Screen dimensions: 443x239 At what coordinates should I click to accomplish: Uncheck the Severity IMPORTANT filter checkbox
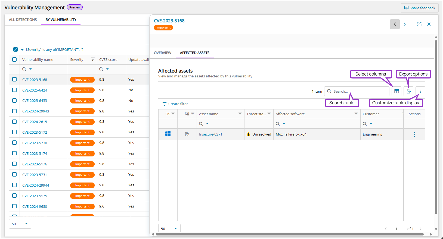click(x=16, y=49)
